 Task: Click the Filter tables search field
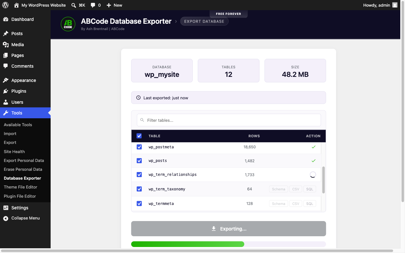point(229,120)
